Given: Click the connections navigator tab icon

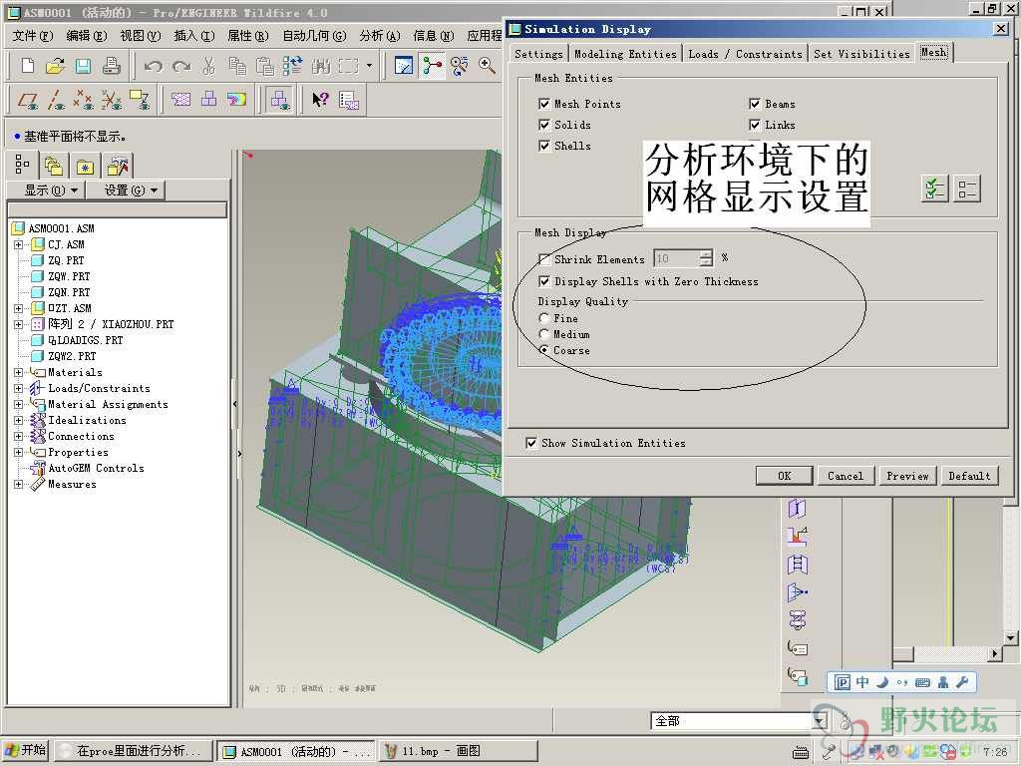Looking at the screenshot, I should [x=118, y=167].
